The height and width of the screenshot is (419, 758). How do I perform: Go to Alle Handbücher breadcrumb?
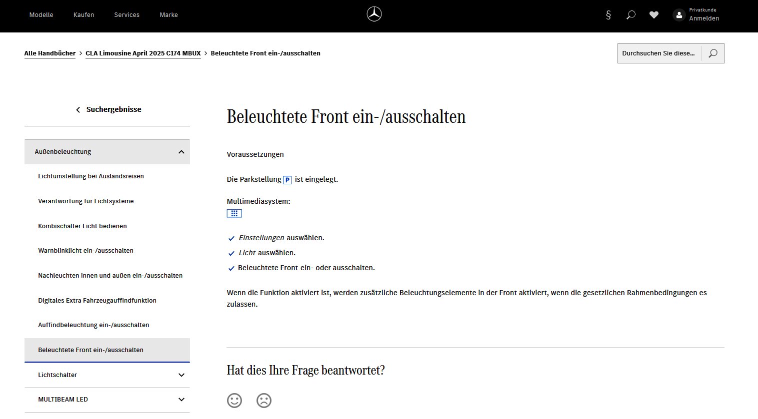[50, 53]
